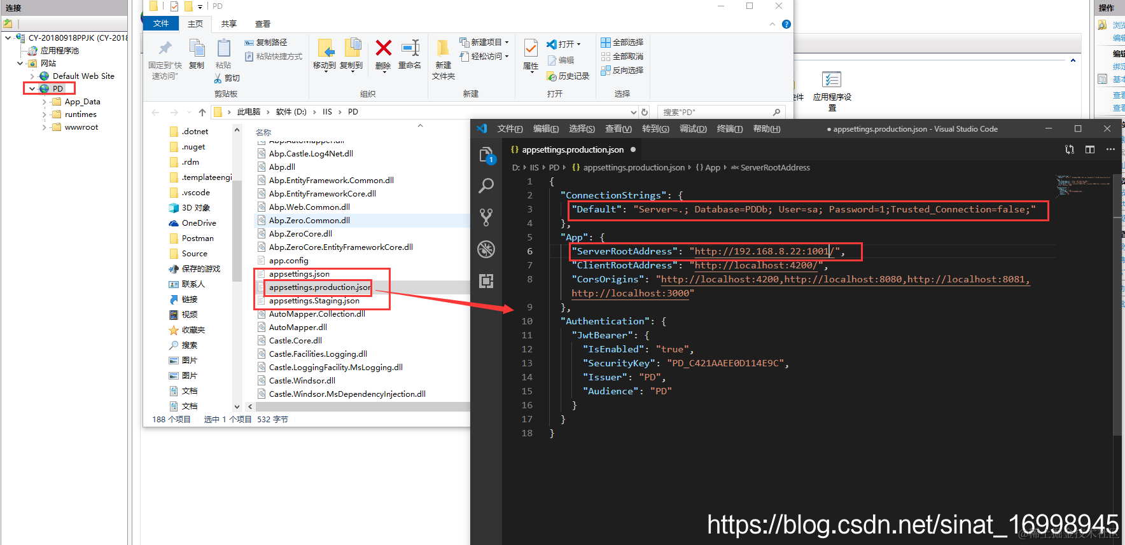Expand the wwwroot folder node

(45, 127)
